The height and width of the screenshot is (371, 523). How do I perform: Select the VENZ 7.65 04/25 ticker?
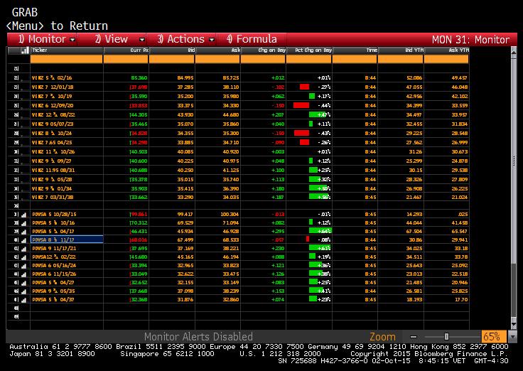point(52,142)
